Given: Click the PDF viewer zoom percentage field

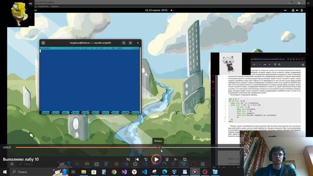Looking at the screenshot, I should pos(265,65).
